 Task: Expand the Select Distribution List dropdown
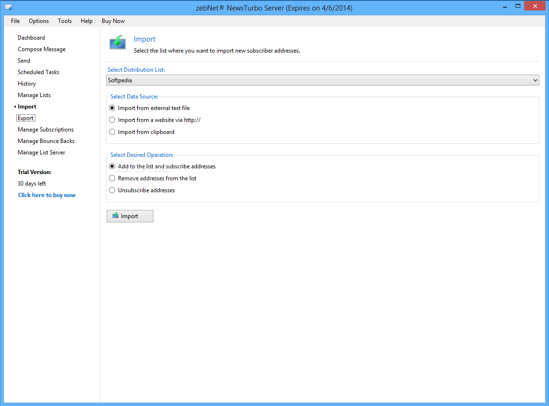coord(323,80)
